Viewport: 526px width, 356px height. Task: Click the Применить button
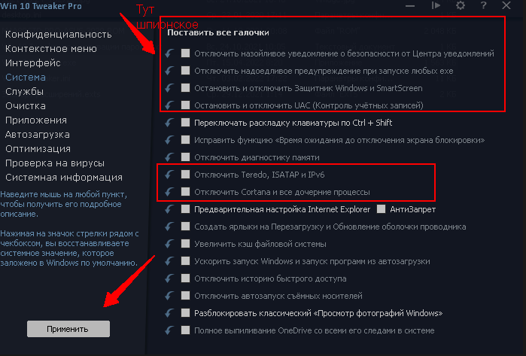(68, 329)
